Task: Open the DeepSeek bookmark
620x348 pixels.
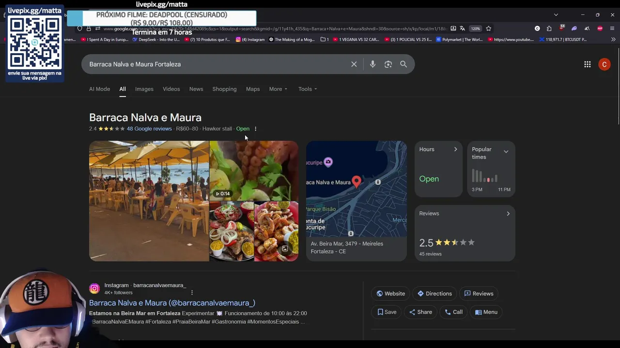Action: point(156,40)
